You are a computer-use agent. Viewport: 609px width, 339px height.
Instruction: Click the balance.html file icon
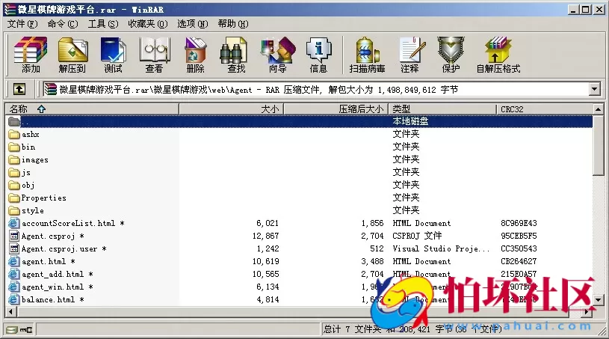(14, 299)
